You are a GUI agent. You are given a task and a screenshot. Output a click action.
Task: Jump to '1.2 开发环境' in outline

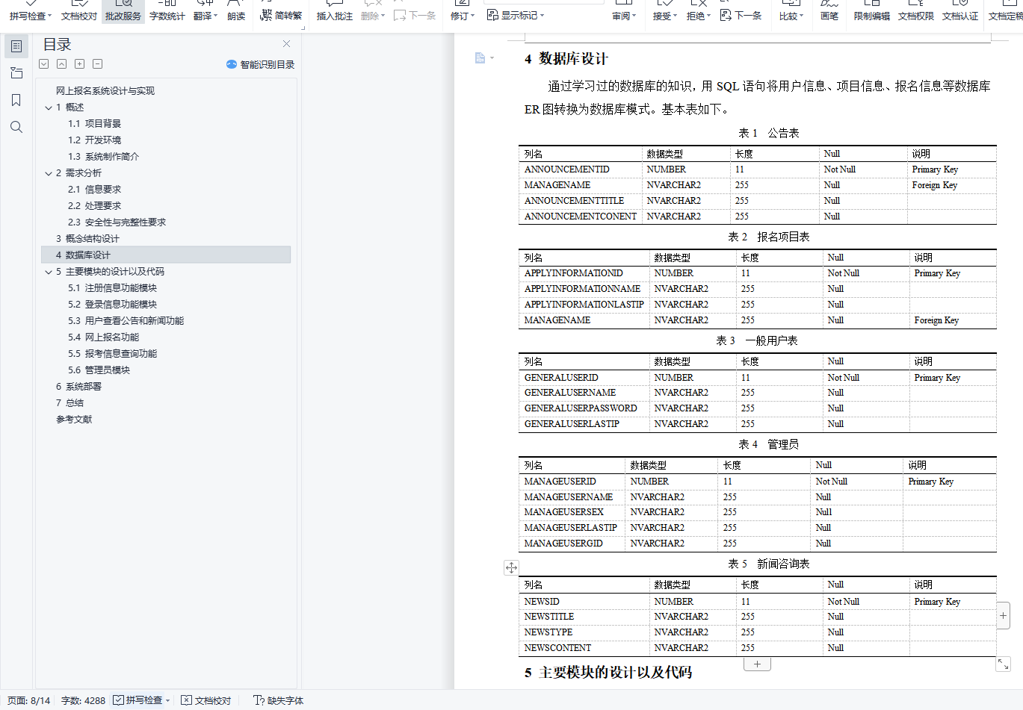point(94,140)
